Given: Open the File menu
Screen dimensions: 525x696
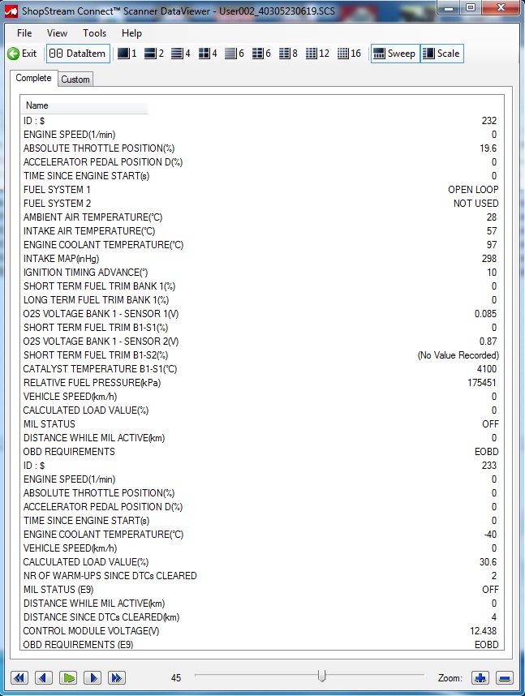Looking at the screenshot, I should pos(24,33).
